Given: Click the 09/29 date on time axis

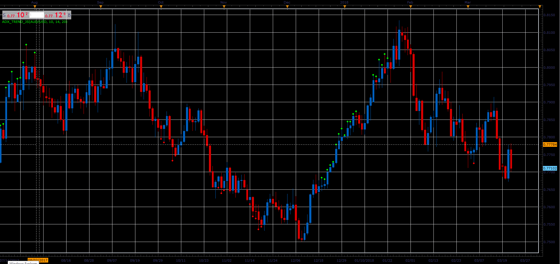Looking at the screenshot, I should (158, 260).
